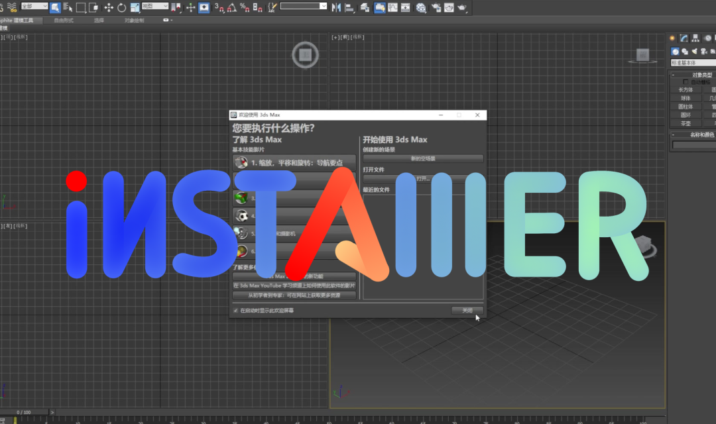Open the 3ds Max YouTube learning channel link
This screenshot has height=424, width=716.
pos(294,286)
